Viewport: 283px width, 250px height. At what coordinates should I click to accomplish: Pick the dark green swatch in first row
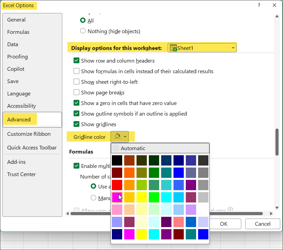pyautogui.click(x=154, y=160)
